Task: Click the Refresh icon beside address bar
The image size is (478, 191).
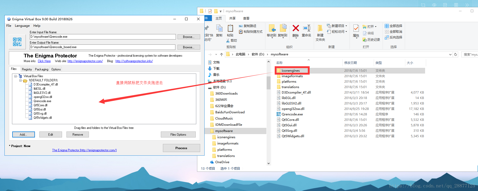Action: (456, 54)
